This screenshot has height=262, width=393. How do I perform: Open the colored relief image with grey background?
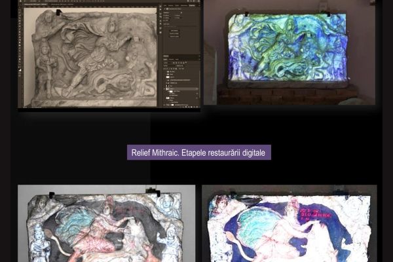pos(107,223)
